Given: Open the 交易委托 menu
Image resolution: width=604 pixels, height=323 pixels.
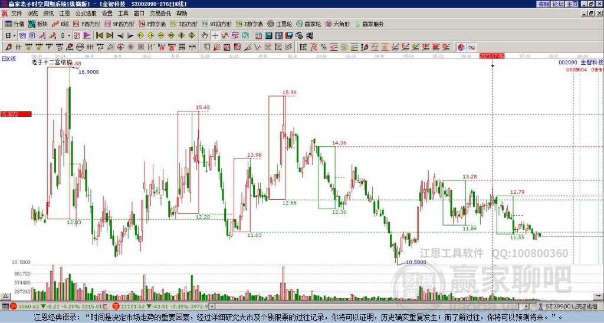Looking at the screenshot, I should [x=160, y=14].
